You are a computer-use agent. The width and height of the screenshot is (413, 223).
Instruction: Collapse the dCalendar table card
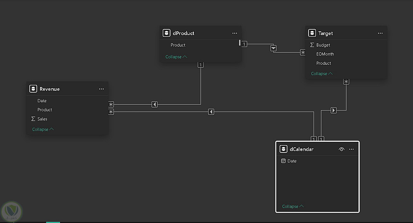pyautogui.click(x=293, y=207)
